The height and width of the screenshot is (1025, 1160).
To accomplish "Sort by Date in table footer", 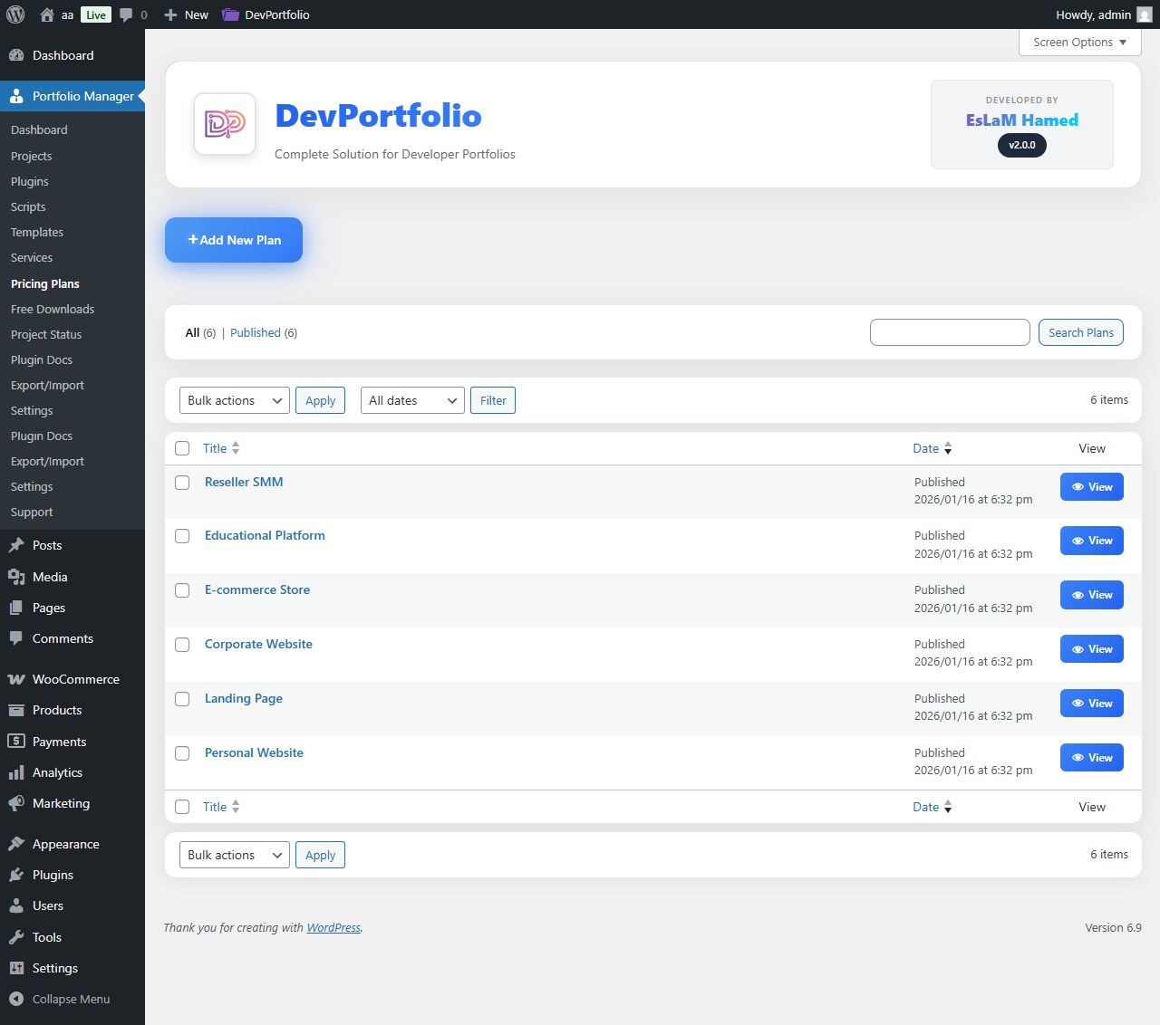I will coord(933,807).
